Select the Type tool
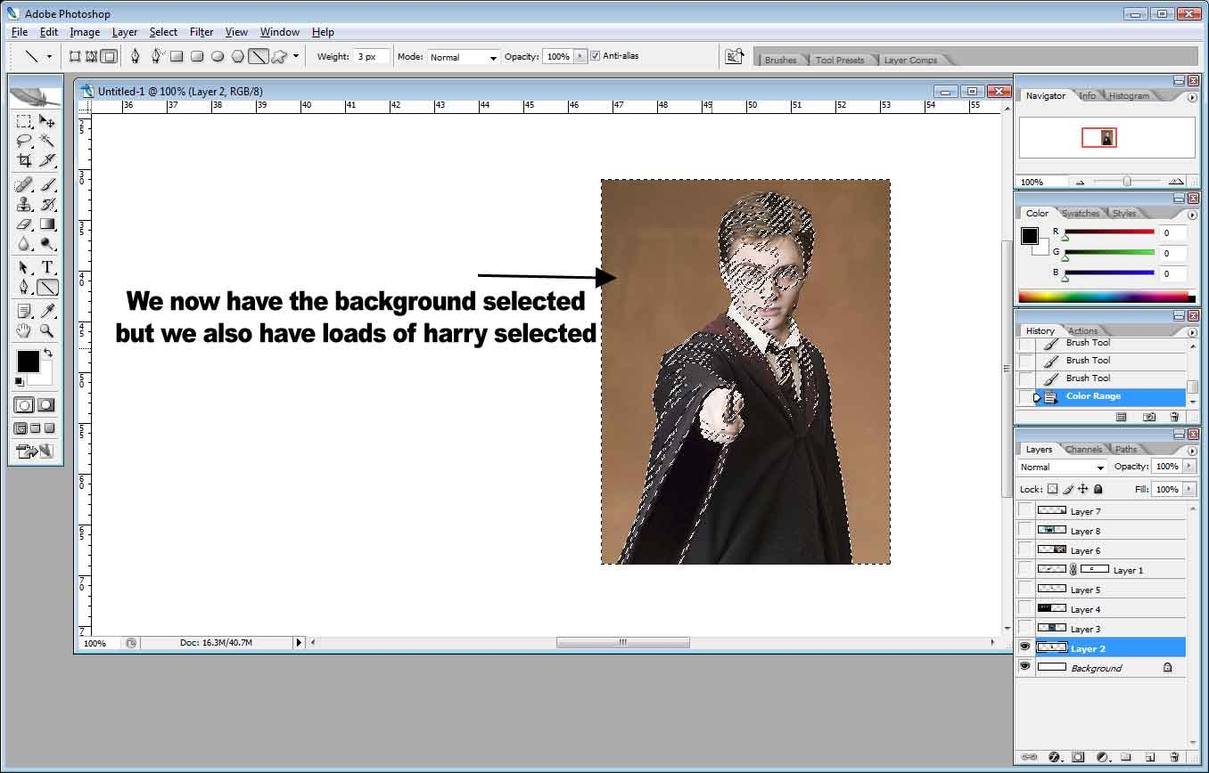The image size is (1209, 773). tap(47, 268)
